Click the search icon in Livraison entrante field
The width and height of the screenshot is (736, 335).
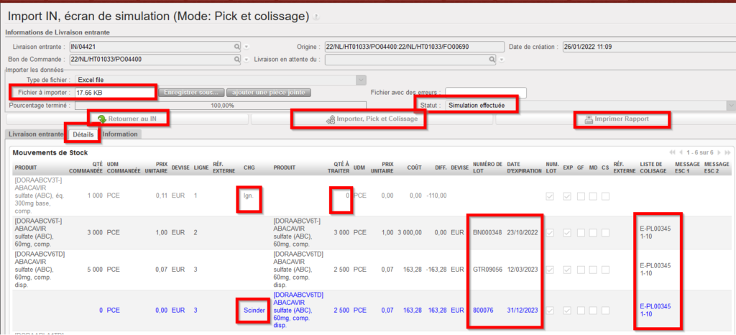[236, 47]
